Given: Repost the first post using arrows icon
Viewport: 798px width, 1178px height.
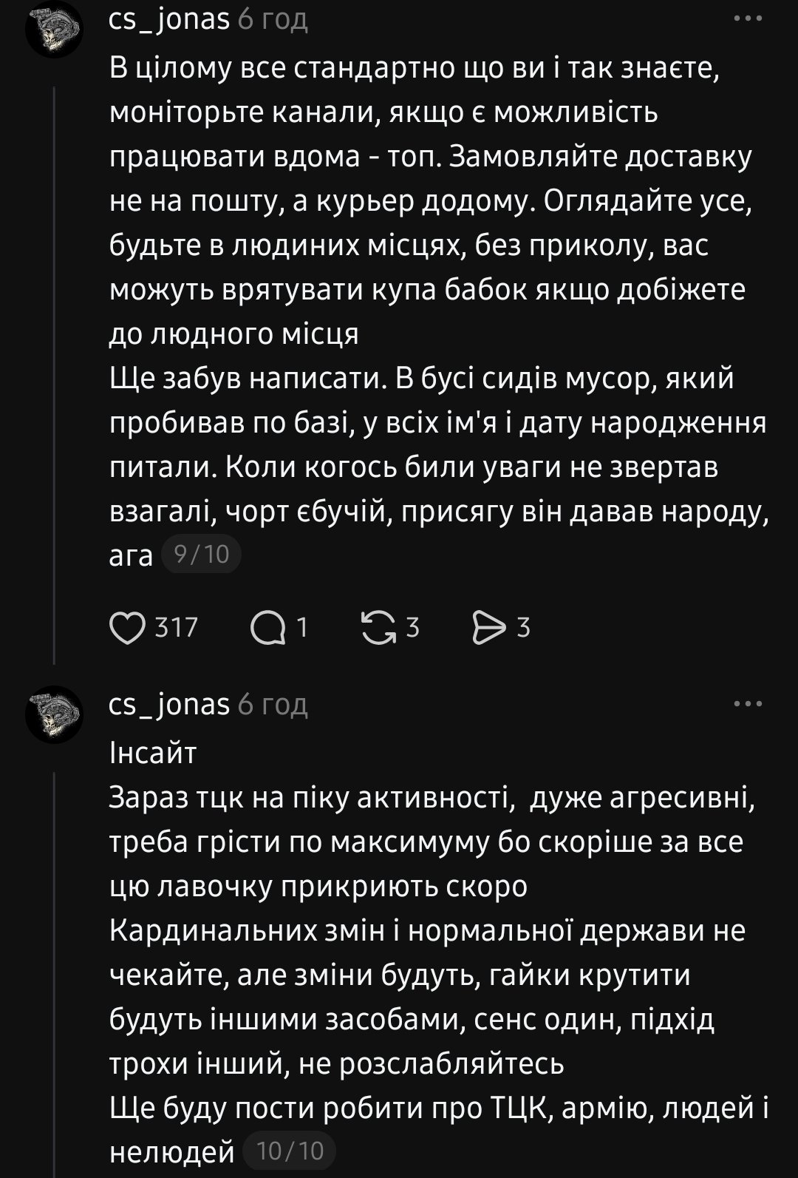Looking at the screenshot, I should pyautogui.click(x=377, y=628).
